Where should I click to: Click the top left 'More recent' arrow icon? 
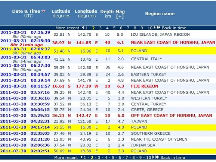click(83, 28)
